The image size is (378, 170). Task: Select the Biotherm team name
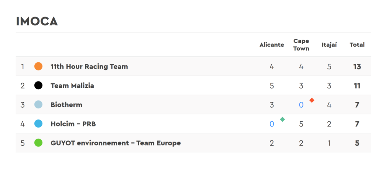pos(66,105)
